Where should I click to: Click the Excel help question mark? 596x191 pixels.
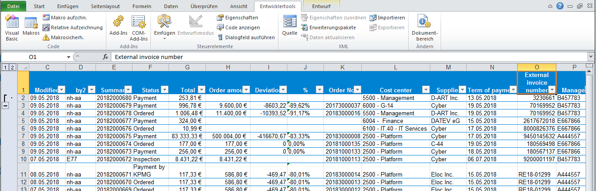[x=560, y=6]
